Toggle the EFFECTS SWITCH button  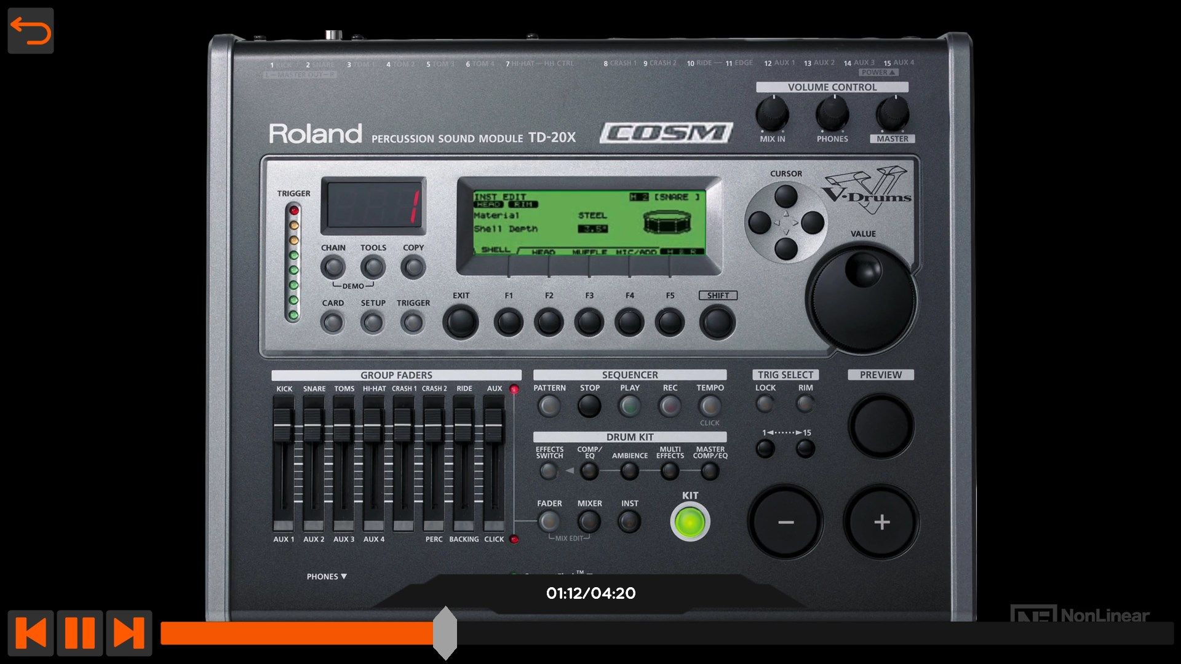pyautogui.click(x=549, y=472)
